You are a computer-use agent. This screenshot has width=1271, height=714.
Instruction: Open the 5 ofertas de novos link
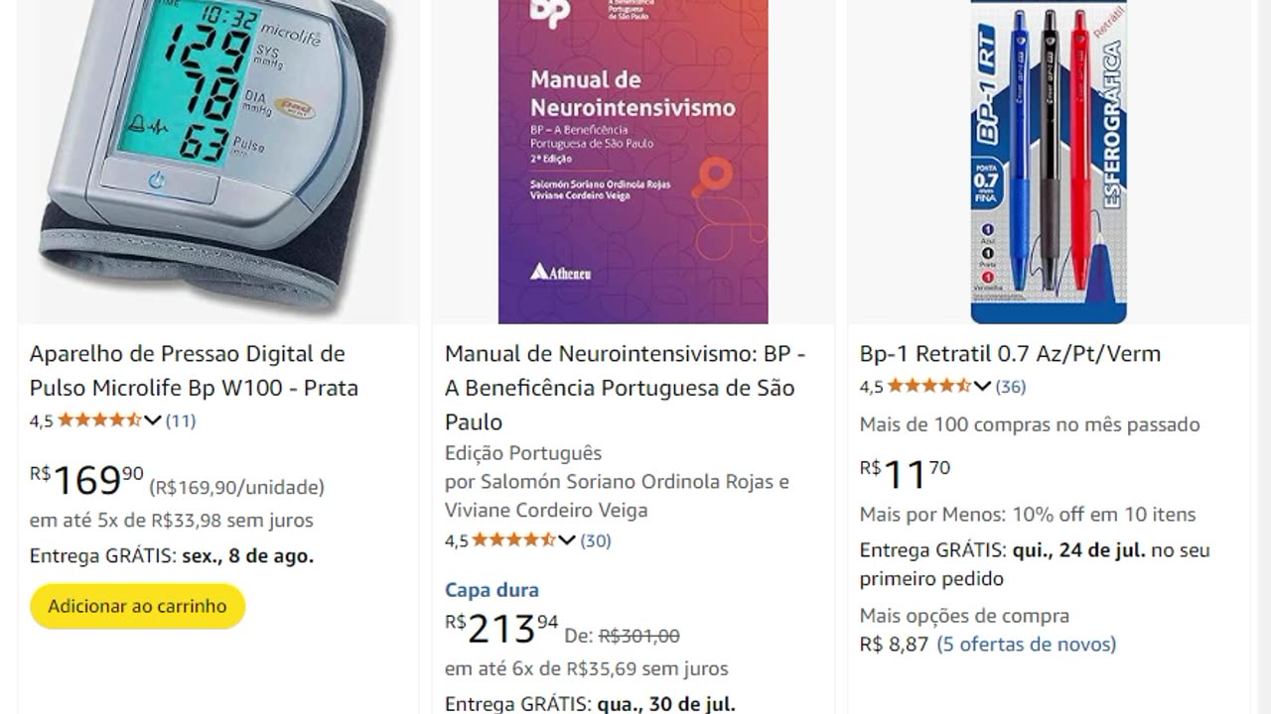tap(1026, 645)
